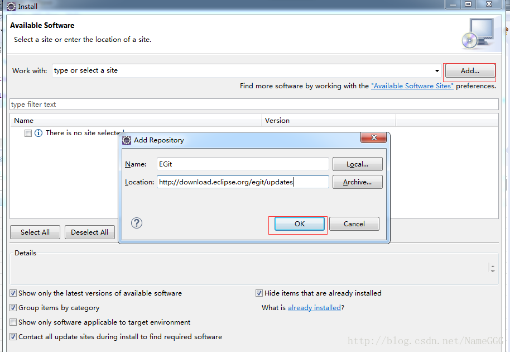Toggle Hide items already installed checkbox
This screenshot has height=352, width=510.
tap(259, 293)
